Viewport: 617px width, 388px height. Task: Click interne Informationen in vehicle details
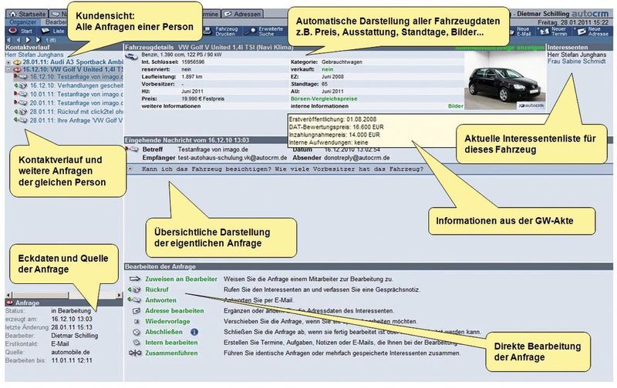pyautogui.click(x=319, y=106)
